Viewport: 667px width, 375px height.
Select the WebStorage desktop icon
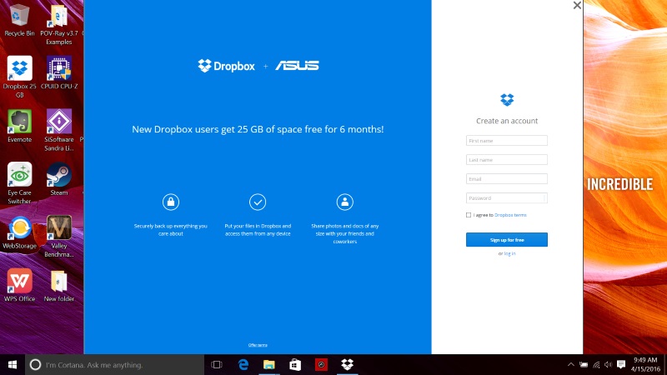coord(19,232)
